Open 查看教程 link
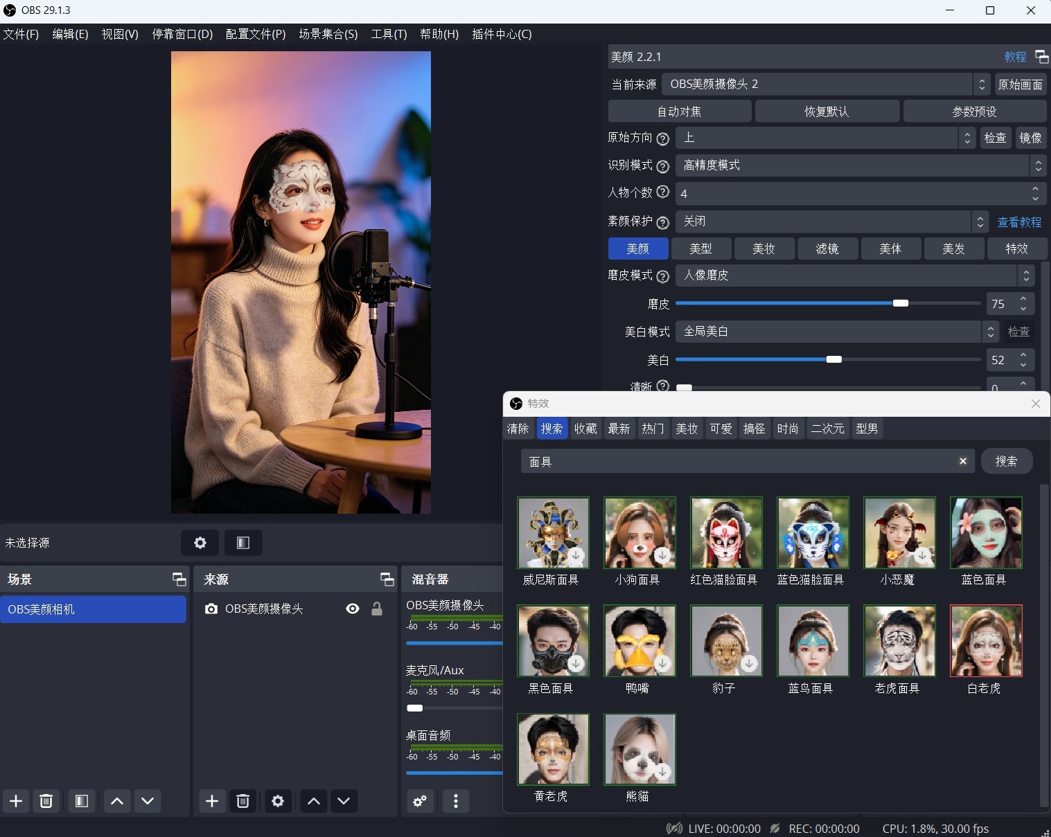 (x=1019, y=222)
